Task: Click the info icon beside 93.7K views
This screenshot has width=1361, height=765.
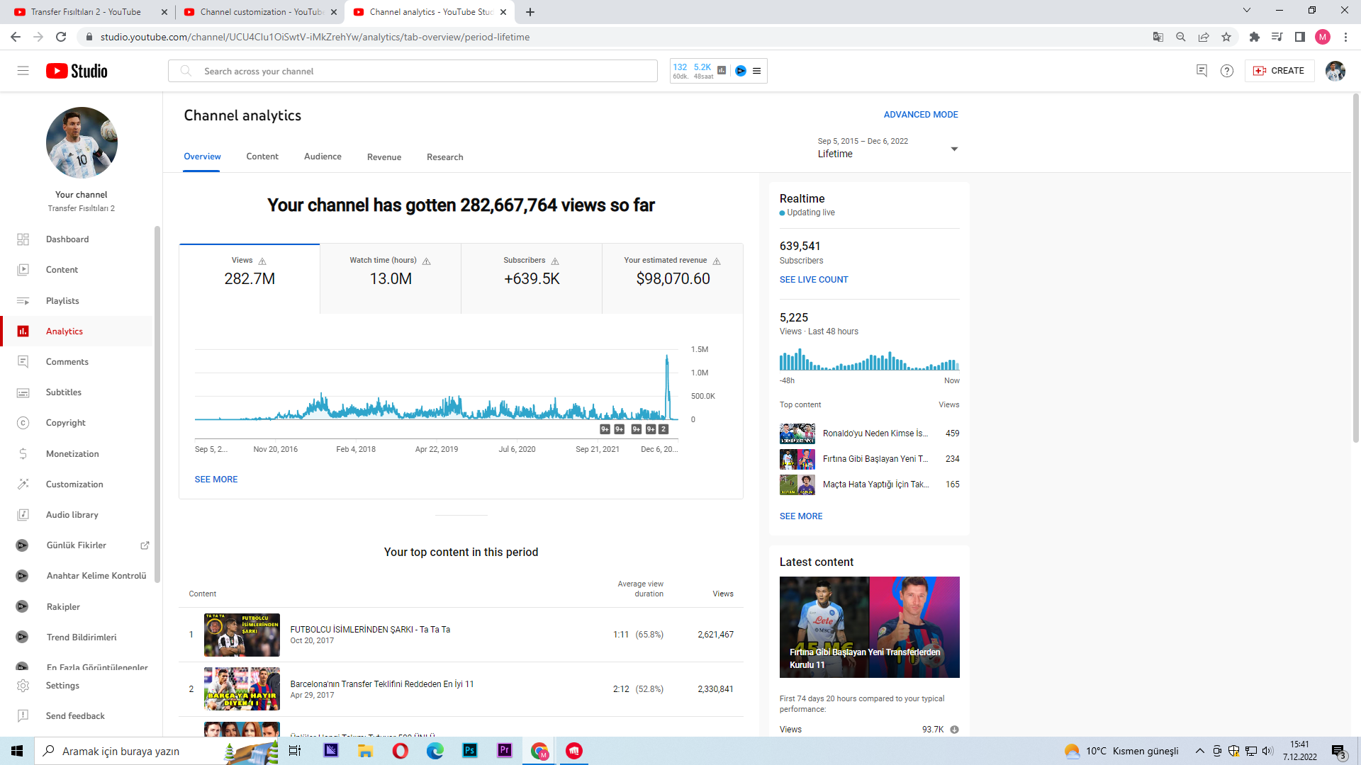Action: coord(954,730)
